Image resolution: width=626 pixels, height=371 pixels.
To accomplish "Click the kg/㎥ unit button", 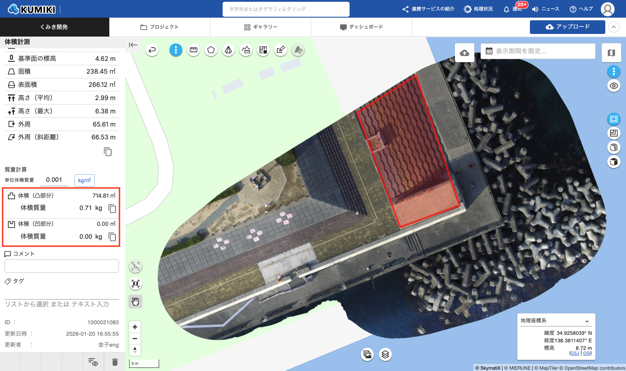I will (x=84, y=180).
